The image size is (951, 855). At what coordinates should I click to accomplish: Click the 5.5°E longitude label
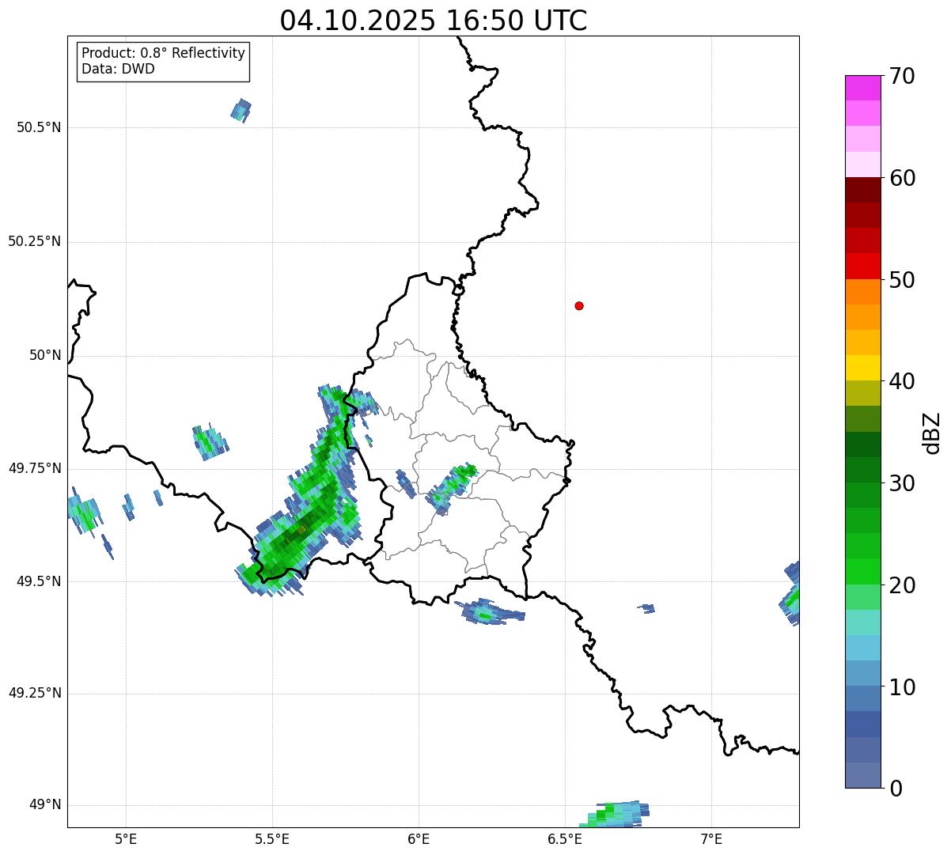(272, 838)
